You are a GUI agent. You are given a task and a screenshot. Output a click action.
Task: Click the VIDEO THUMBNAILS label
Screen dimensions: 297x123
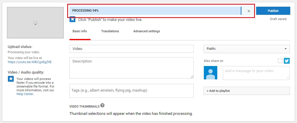pos(84,107)
